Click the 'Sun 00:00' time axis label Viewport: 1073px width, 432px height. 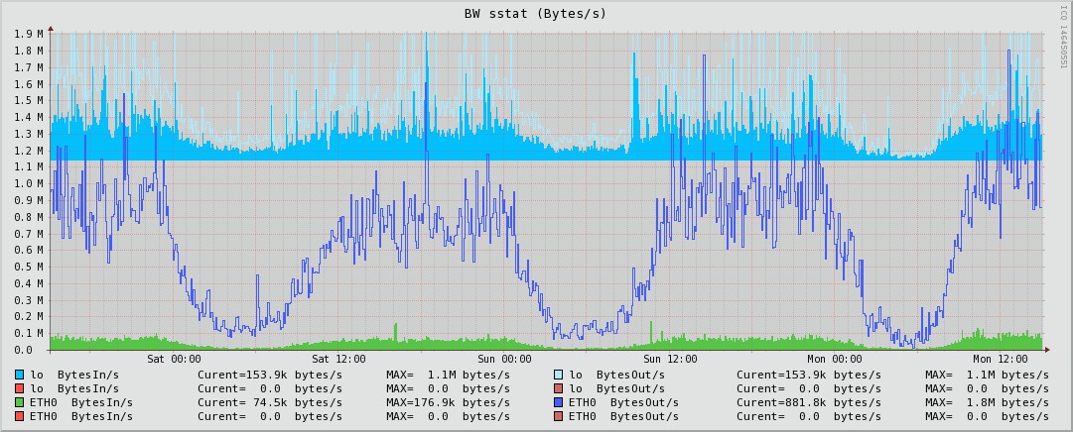504,359
